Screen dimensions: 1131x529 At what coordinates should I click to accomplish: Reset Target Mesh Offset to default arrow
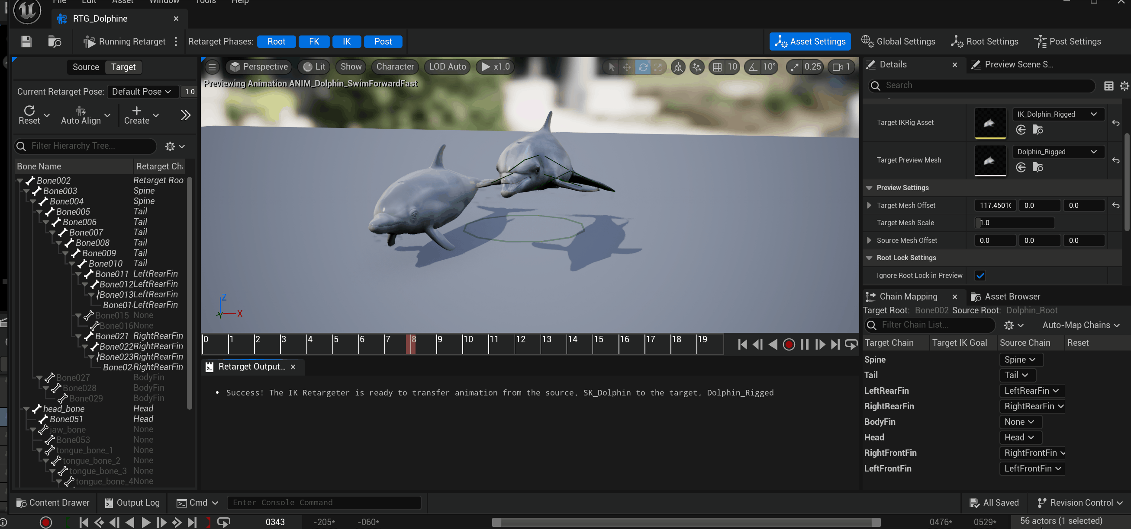pos(1115,206)
